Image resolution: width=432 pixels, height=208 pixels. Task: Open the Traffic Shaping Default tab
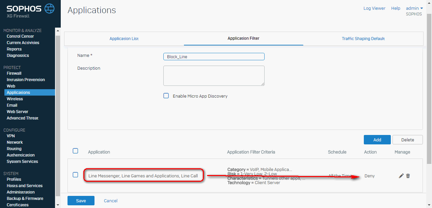(x=363, y=39)
